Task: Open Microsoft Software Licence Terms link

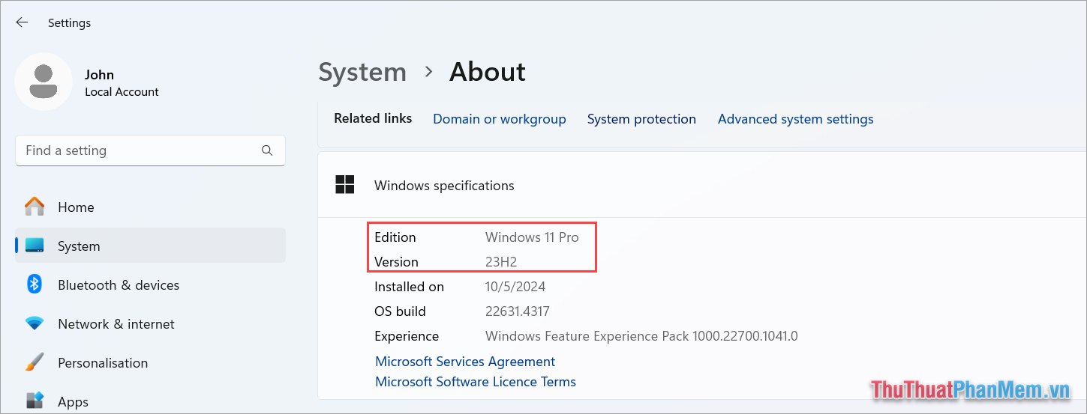Action: [476, 382]
